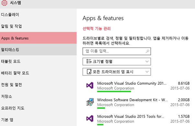This screenshot has width=195, height=126.
Task: Click the green size bar under Visual Studio Community
Action: [114, 92]
